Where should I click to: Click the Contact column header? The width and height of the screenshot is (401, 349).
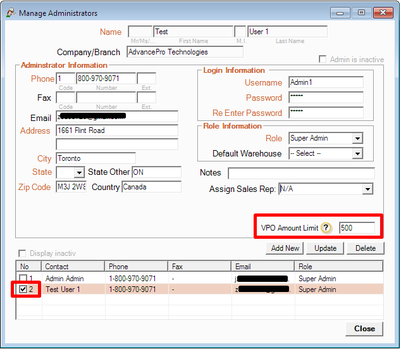tap(73, 267)
